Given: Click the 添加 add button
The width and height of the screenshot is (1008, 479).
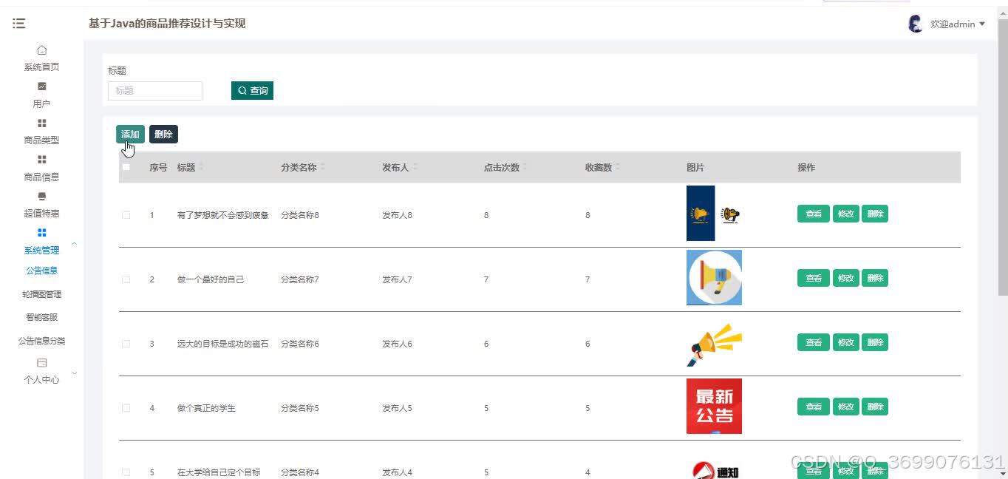Looking at the screenshot, I should point(130,134).
